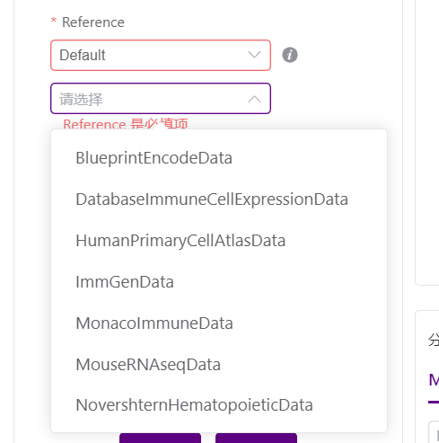This screenshot has height=443, width=439.
Task: Click second purple button below option list
Action: [256, 438]
